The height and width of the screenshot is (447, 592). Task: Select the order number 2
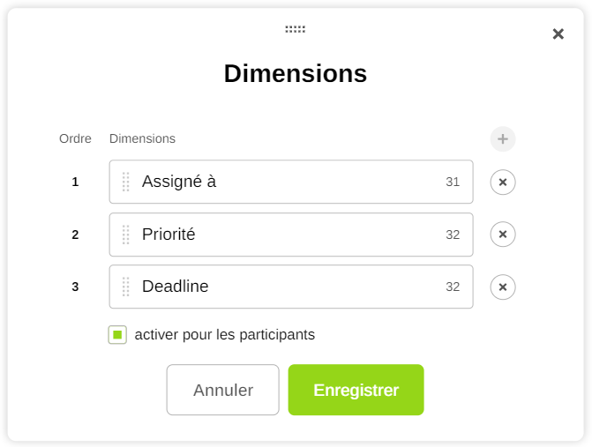(x=75, y=235)
